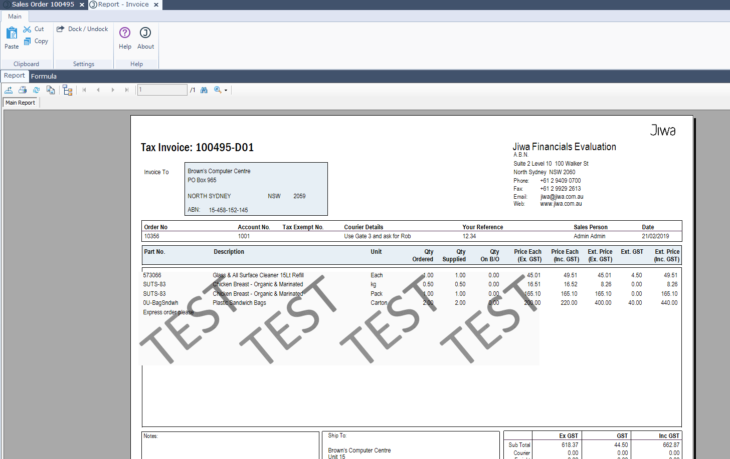The image size is (730, 459).
Task: Select the Main Report tab
Action: pos(21,103)
